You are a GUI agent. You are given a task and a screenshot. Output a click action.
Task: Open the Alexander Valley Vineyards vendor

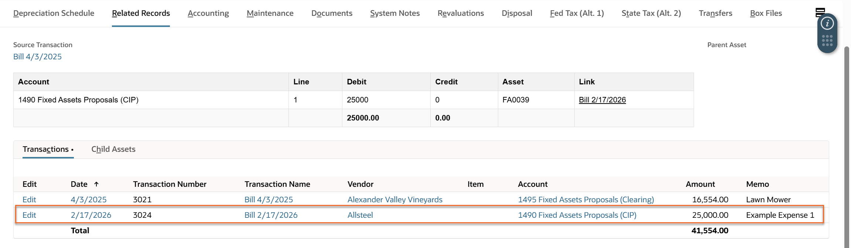click(394, 200)
